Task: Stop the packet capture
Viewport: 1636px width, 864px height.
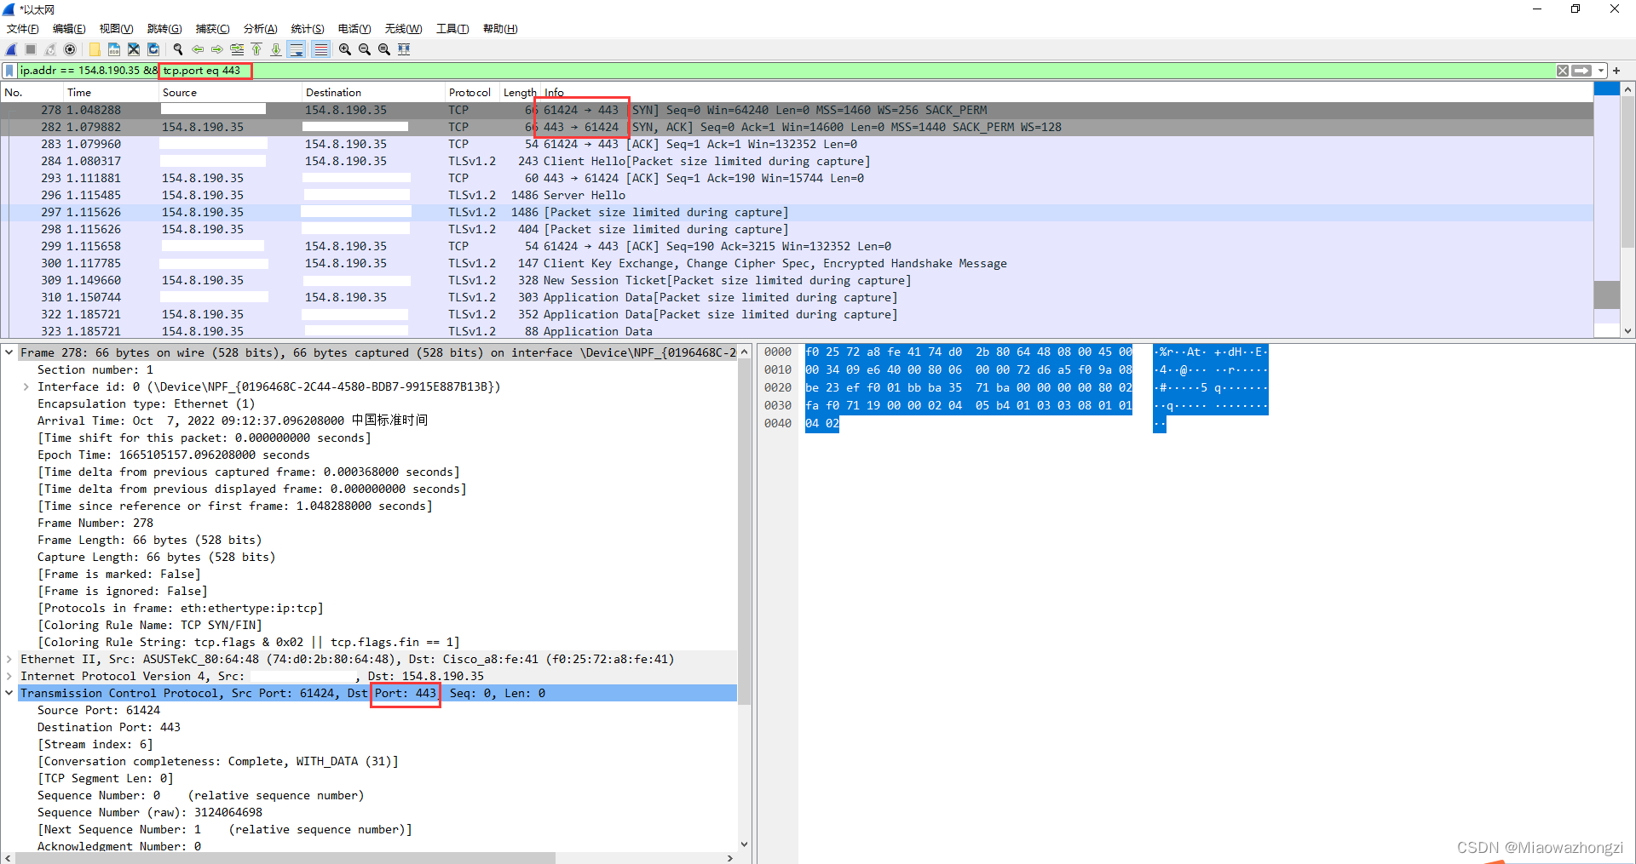Action: click(x=31, y=49)
